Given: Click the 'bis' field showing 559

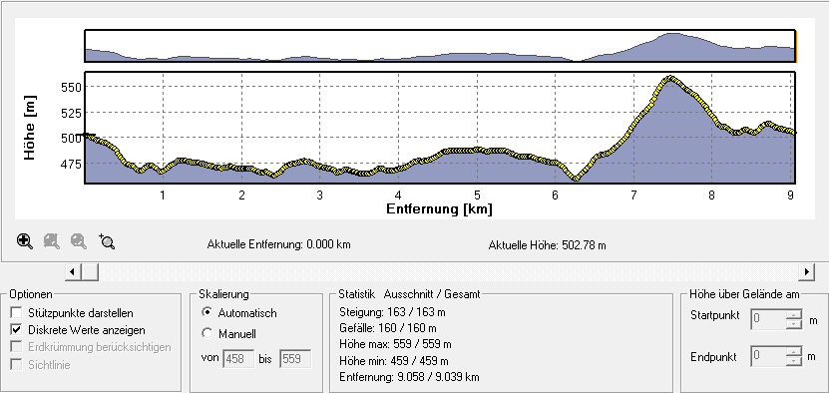Looking at the screenshot, I should pos(295,359).
